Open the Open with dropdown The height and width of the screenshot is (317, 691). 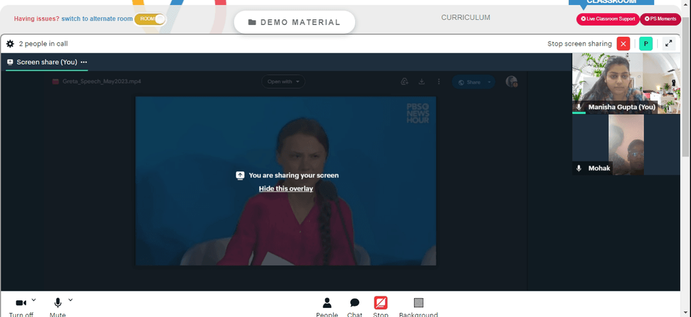(283, 81)
